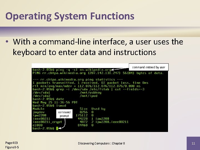Click the Module column header
This screenshot has width=200, height=150.
(x=38, y=109)
